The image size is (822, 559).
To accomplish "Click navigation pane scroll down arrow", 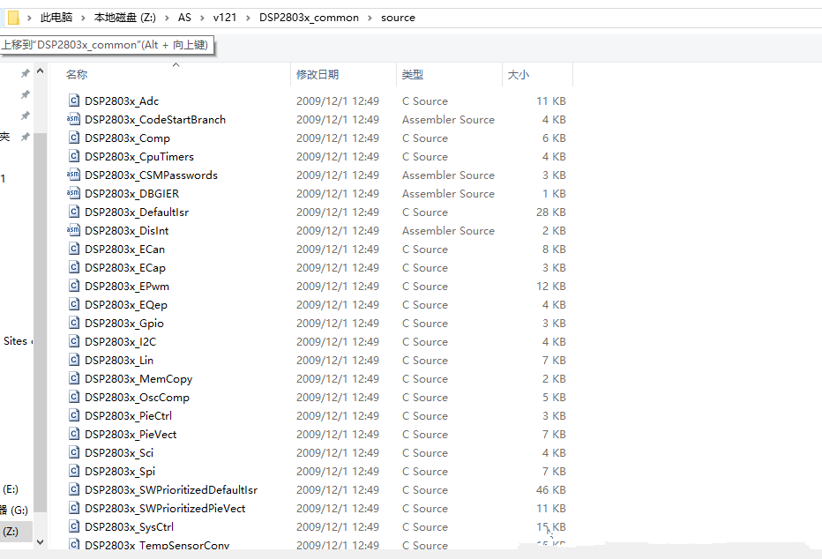I will 41,542.
